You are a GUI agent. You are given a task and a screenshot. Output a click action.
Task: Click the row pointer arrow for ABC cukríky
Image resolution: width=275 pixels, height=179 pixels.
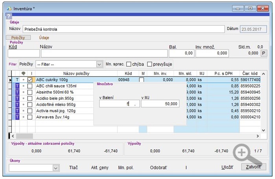coord(10,80)
